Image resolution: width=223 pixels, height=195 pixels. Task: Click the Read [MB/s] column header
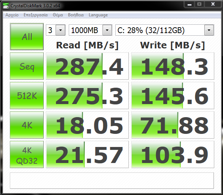[x=87, y=45]
